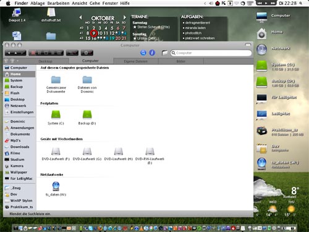Click the menu bar play button
The width and height of the screenshot is (309, 232).
pos(266,3)
